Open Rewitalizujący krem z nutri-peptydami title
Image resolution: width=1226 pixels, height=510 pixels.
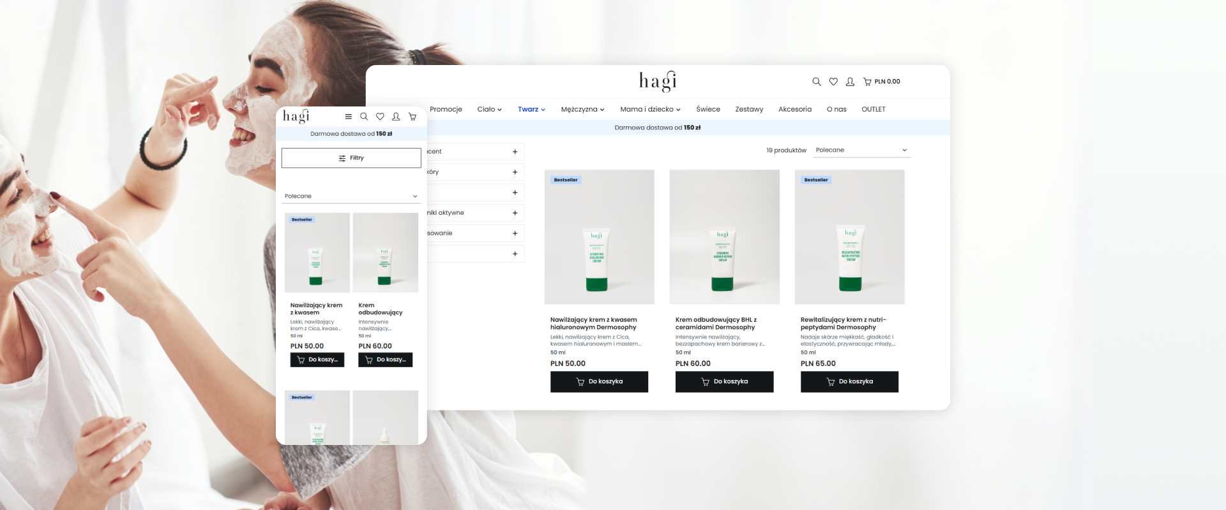pos(844,324)
